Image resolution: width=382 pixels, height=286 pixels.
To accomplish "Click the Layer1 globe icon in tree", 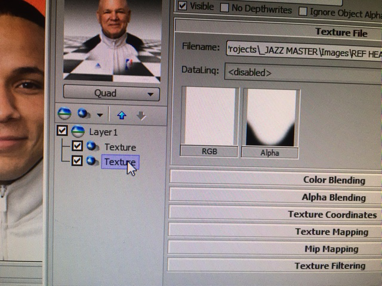I will point(78,131).
